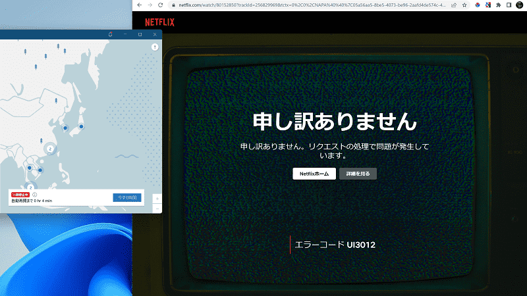
Task: Click the Netflix URL address bar
Action: pos(312,5)
